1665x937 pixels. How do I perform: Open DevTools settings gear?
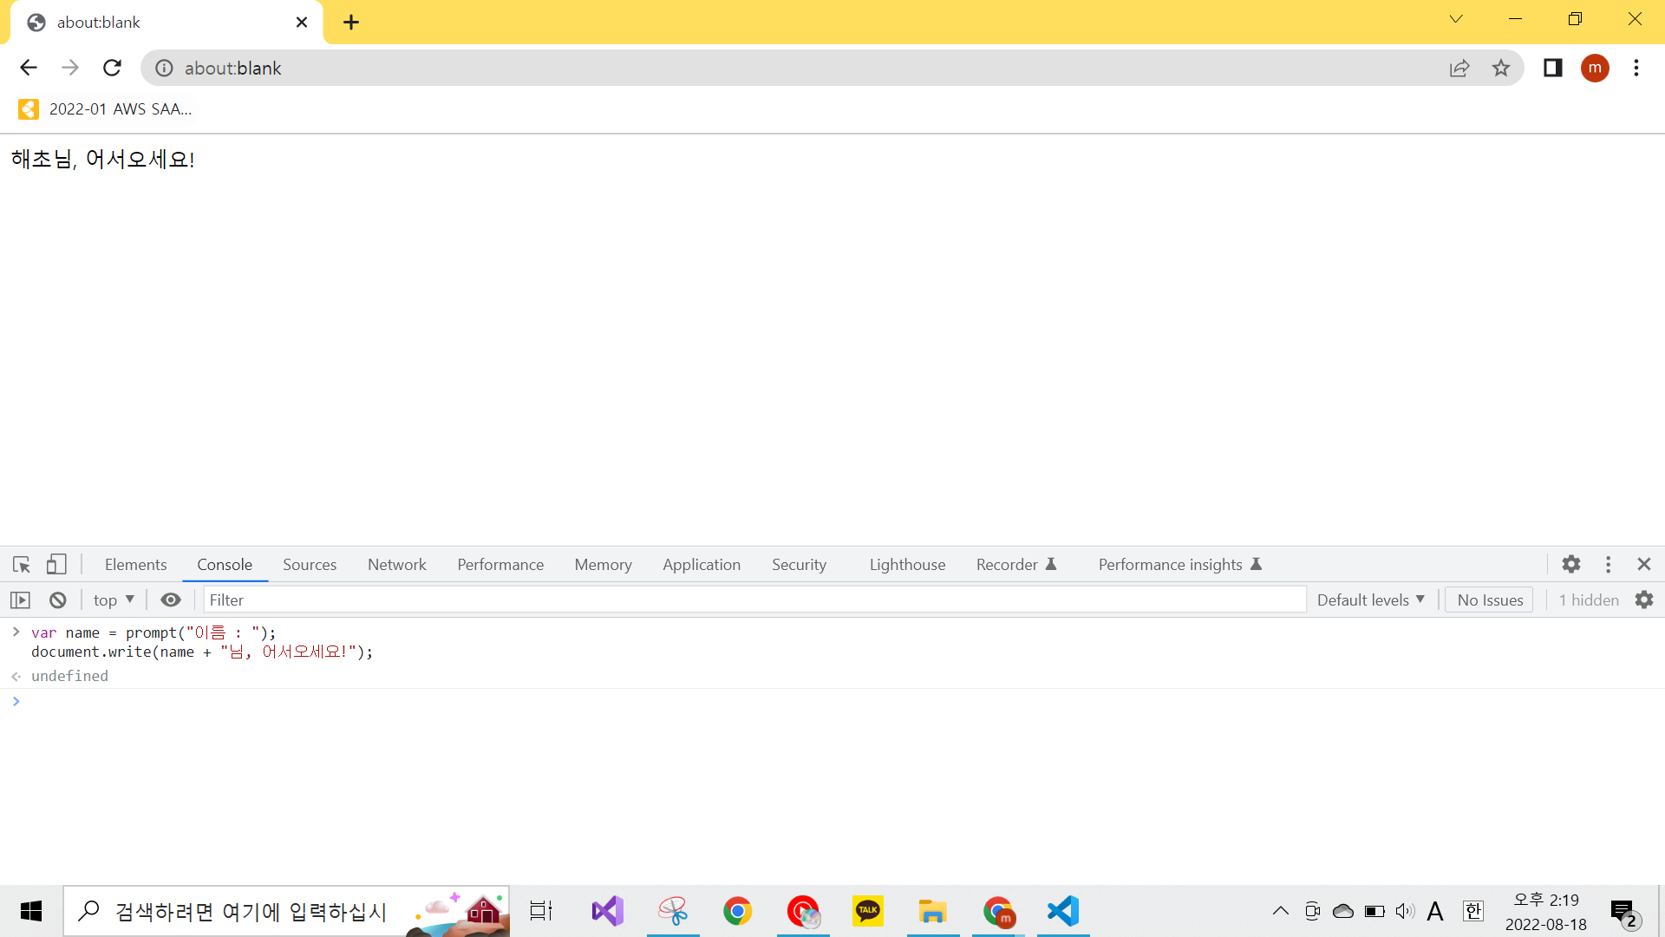click(1571, 565)
